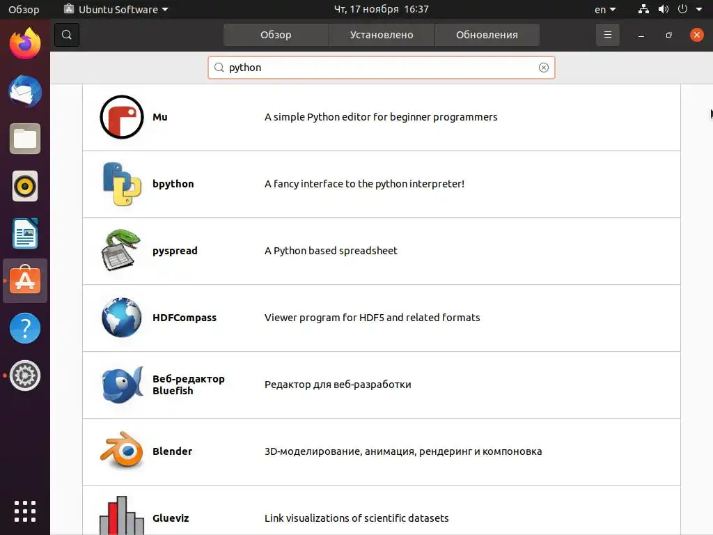The height and width of the screenshot is (535, 713).
Task: Show applications grid in the dock
Action: pyautogui.click(x=25, y=511)
